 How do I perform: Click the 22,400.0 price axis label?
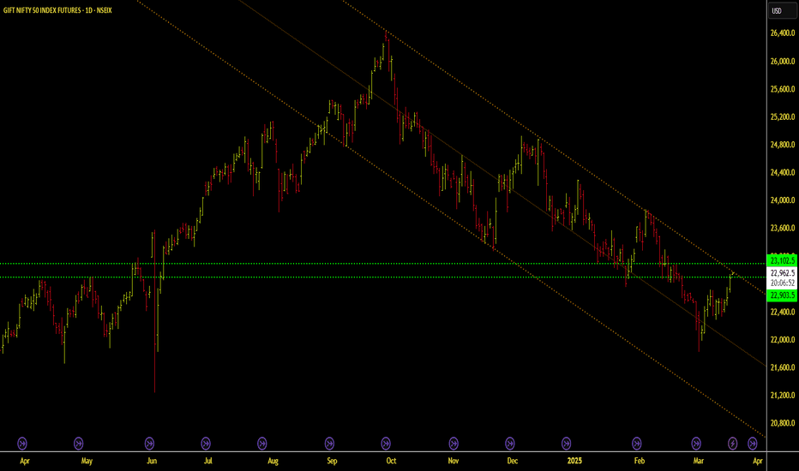click(x=782, y=312)
